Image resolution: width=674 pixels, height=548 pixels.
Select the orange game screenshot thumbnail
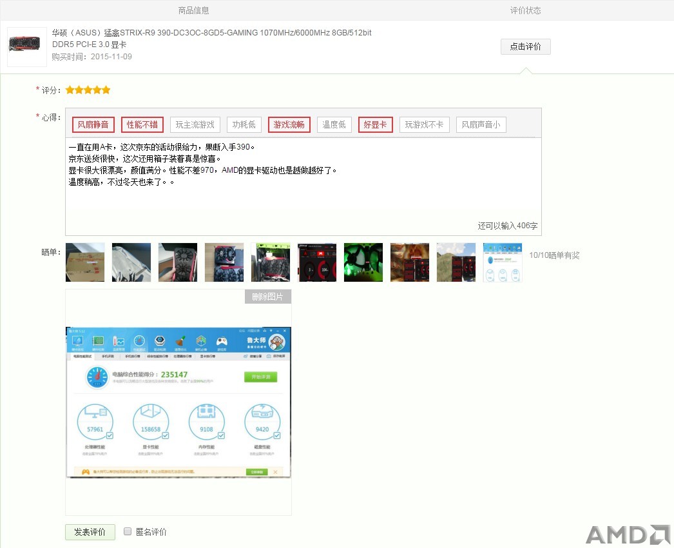click(410, 262)
